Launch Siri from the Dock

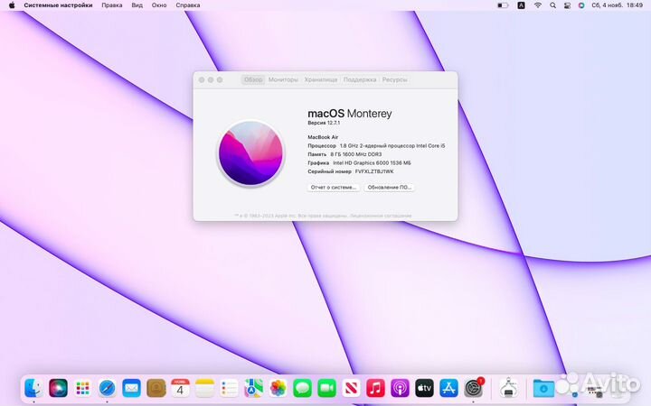click(x=58, y=388)
